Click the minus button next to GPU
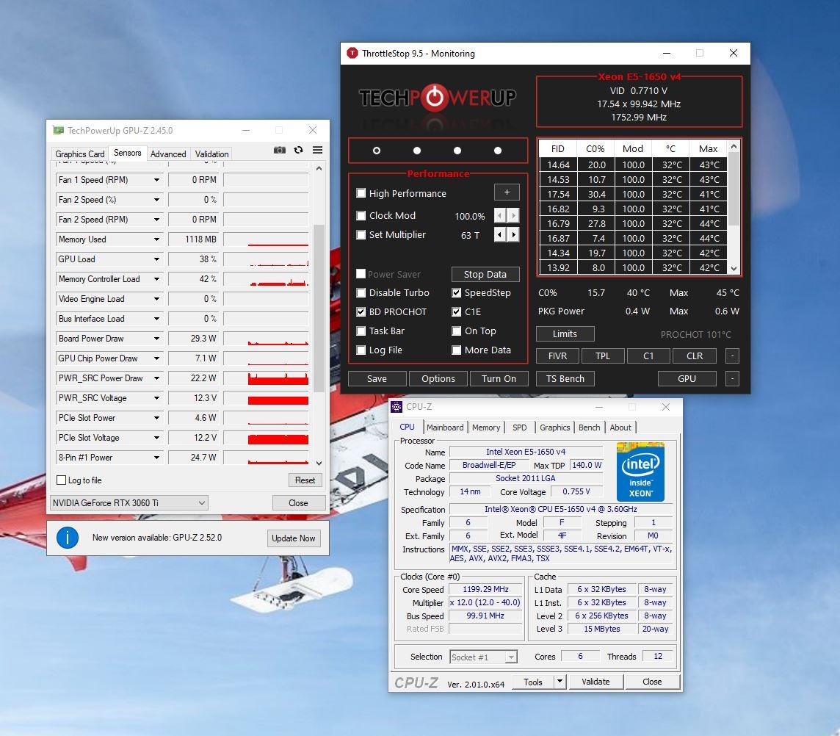Image resolution: width=840 pixels, height=736 pixels. (732, 378)
